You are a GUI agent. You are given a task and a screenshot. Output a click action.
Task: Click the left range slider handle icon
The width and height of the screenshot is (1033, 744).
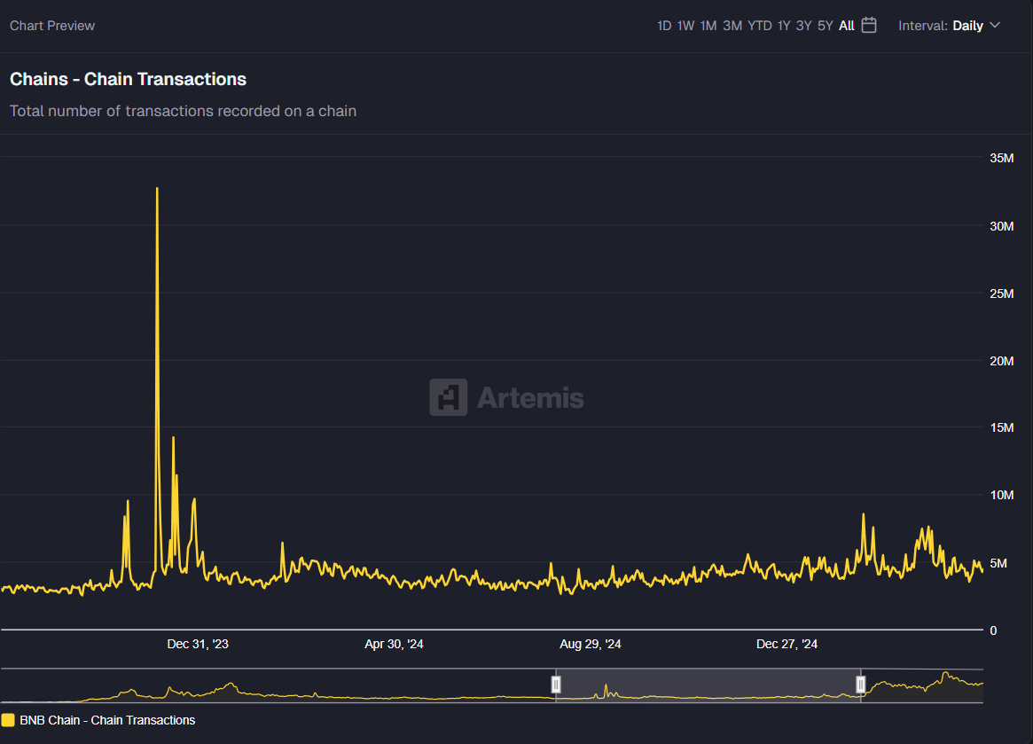tap(556, 684)
